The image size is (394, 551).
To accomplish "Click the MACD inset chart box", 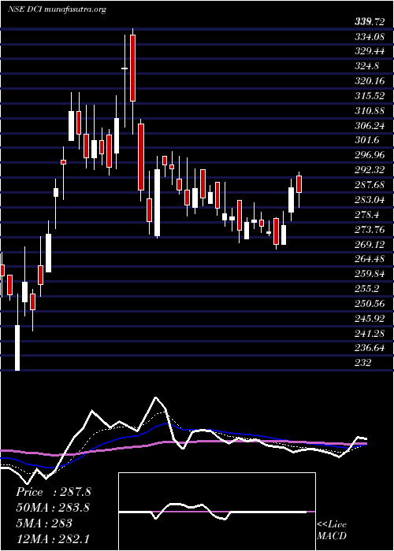I will [x=217, y=512].
